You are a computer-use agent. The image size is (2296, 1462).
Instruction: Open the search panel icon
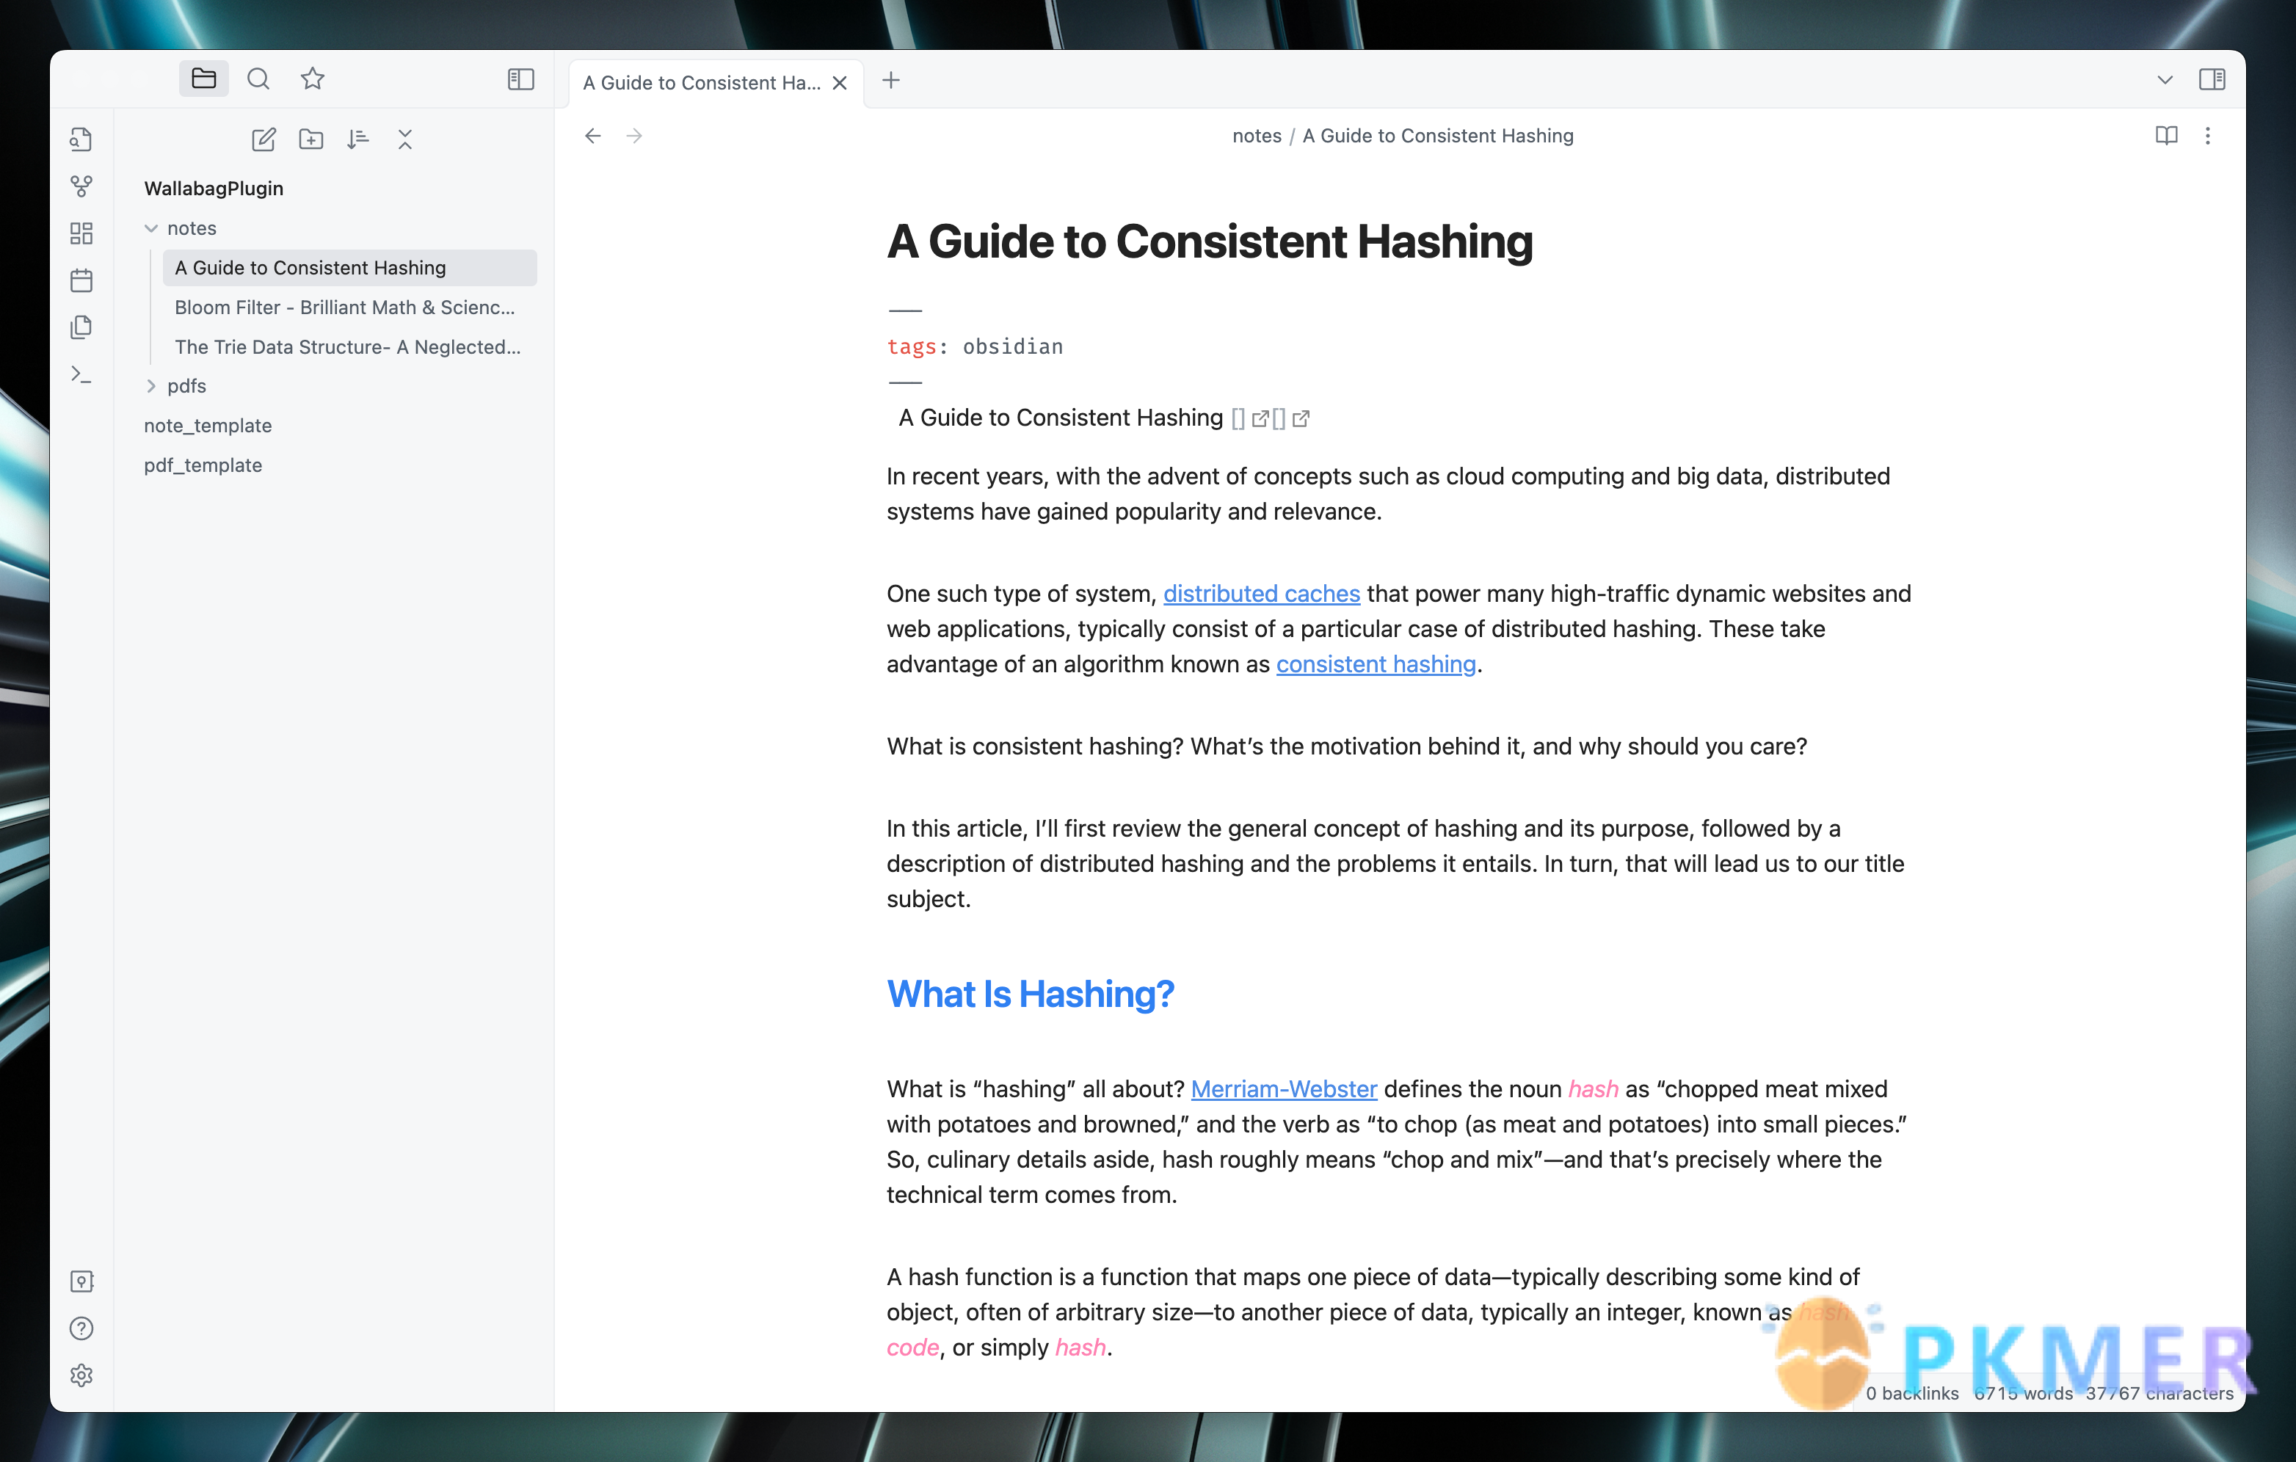259,79
